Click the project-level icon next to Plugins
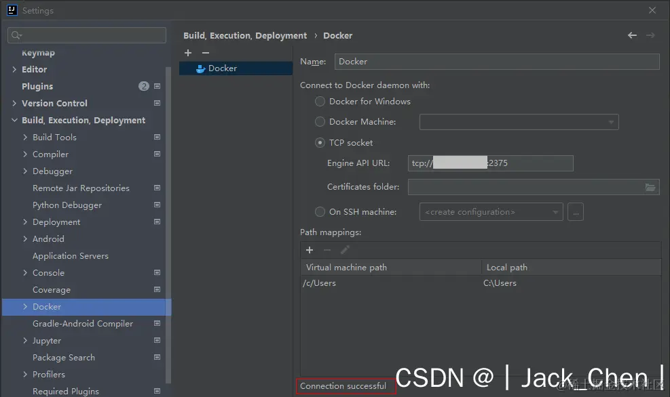The height and width of the screenshot is (397, 670). click(157, 86)
